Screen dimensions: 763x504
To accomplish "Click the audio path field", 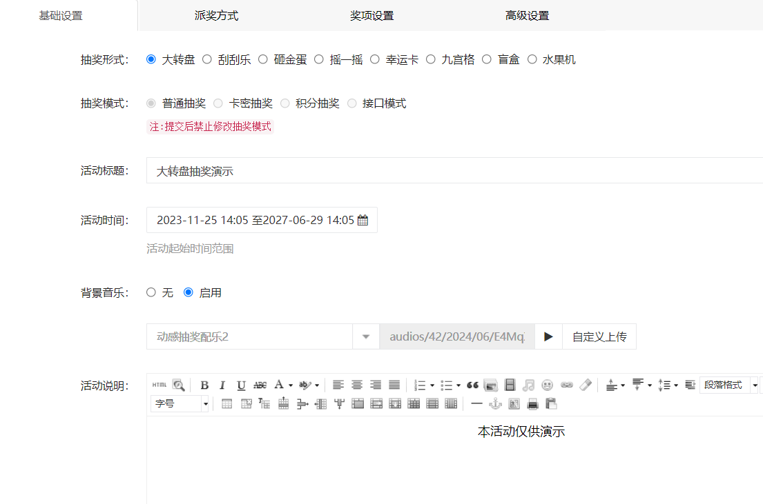I will [x=457, y=336].
